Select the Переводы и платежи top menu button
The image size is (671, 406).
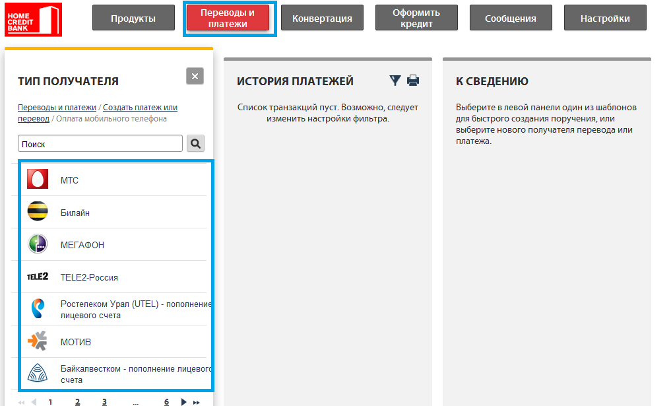pyautogui.click(x=228, y=18)
